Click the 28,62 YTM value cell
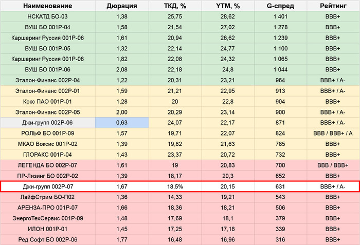Image resolution: width=360 pixels, height=245 pixels. (228, 16)
